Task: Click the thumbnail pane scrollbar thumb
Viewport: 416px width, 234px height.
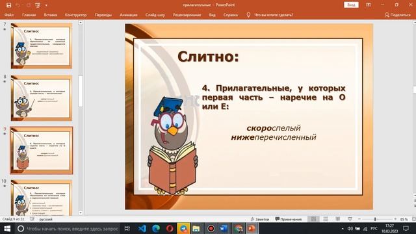Action: (81, 91)
